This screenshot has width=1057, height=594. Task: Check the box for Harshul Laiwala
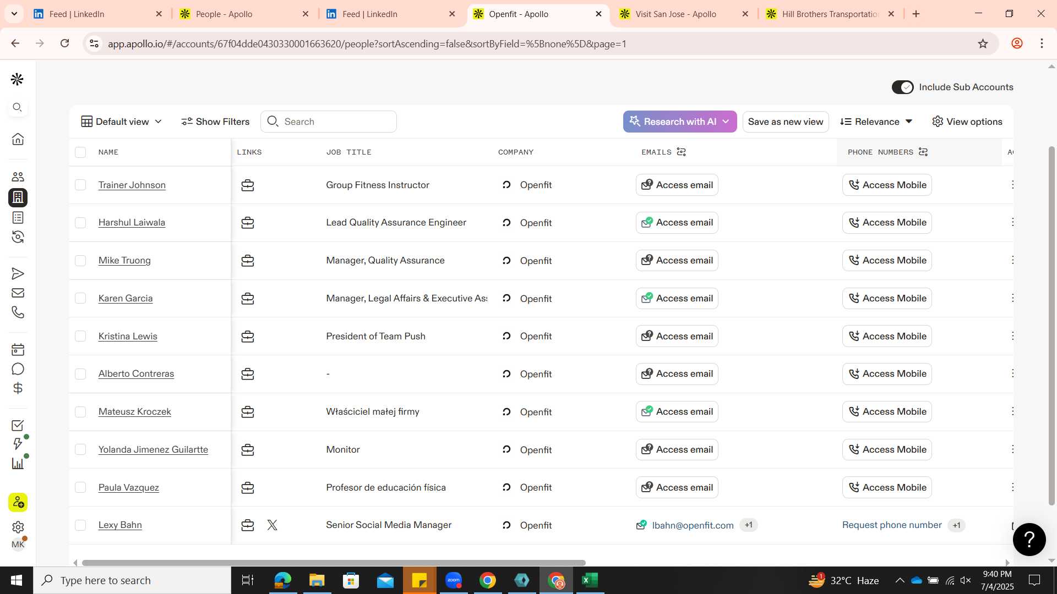[x=80, y=223]
